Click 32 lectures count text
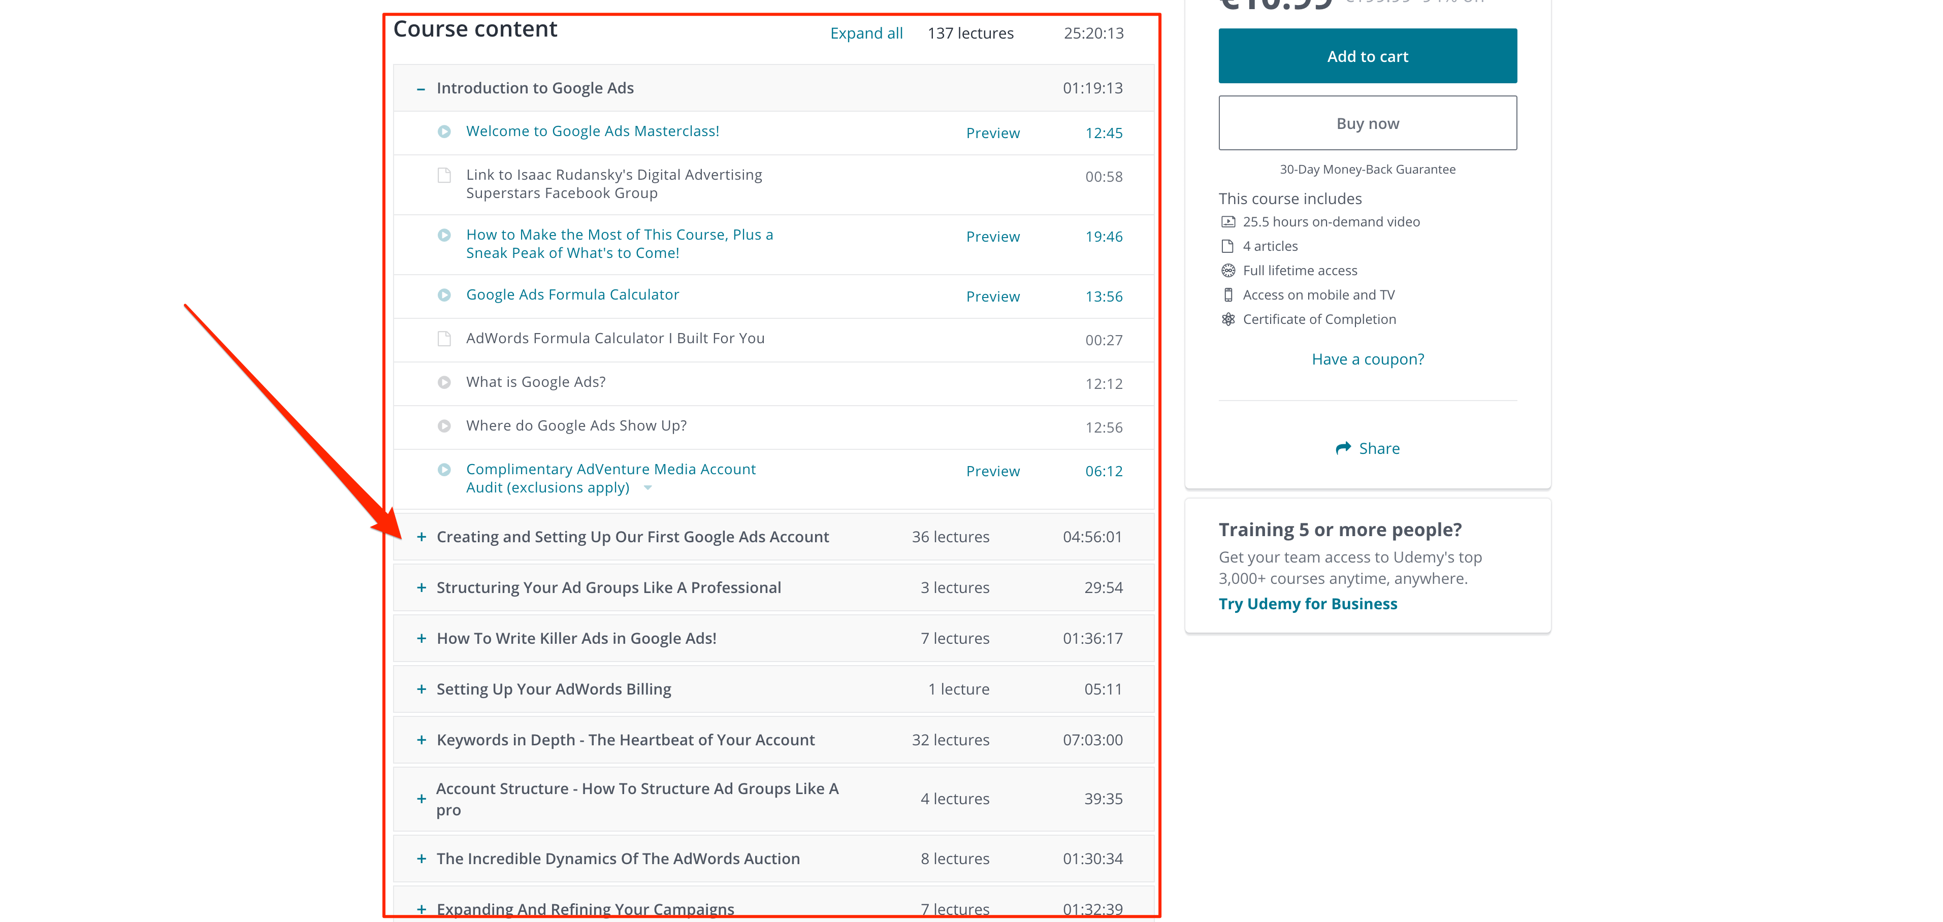The image size is (1943, 922). tap(950, 740)
